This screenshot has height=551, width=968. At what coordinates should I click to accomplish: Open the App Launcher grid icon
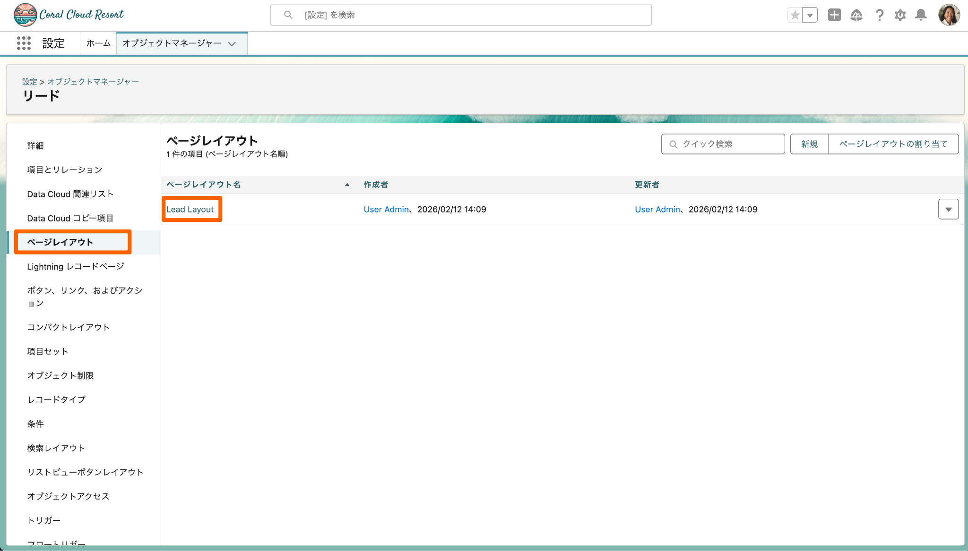point(24,43)
